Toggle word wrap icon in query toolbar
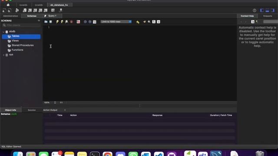Viewport: 278px width, 156px height. coord(159,22)
